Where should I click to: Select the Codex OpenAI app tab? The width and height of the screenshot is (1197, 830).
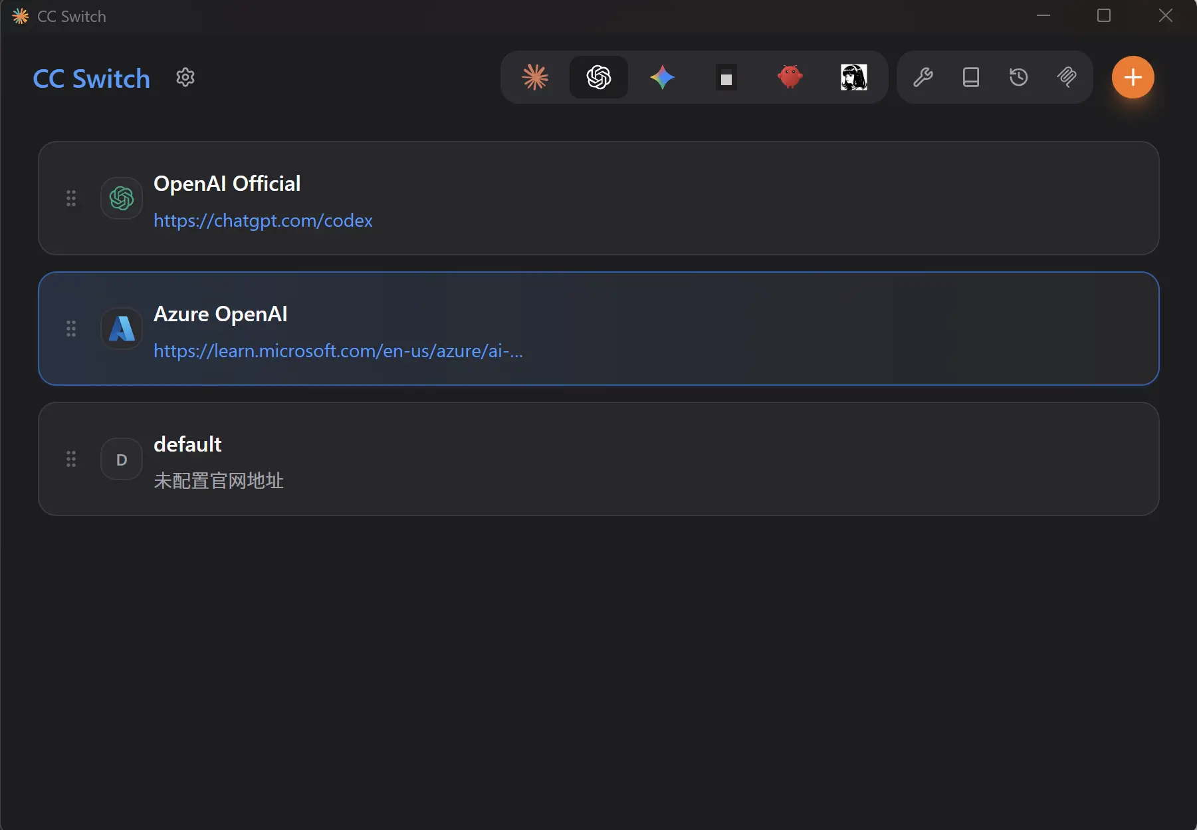[x=599, y=77]
